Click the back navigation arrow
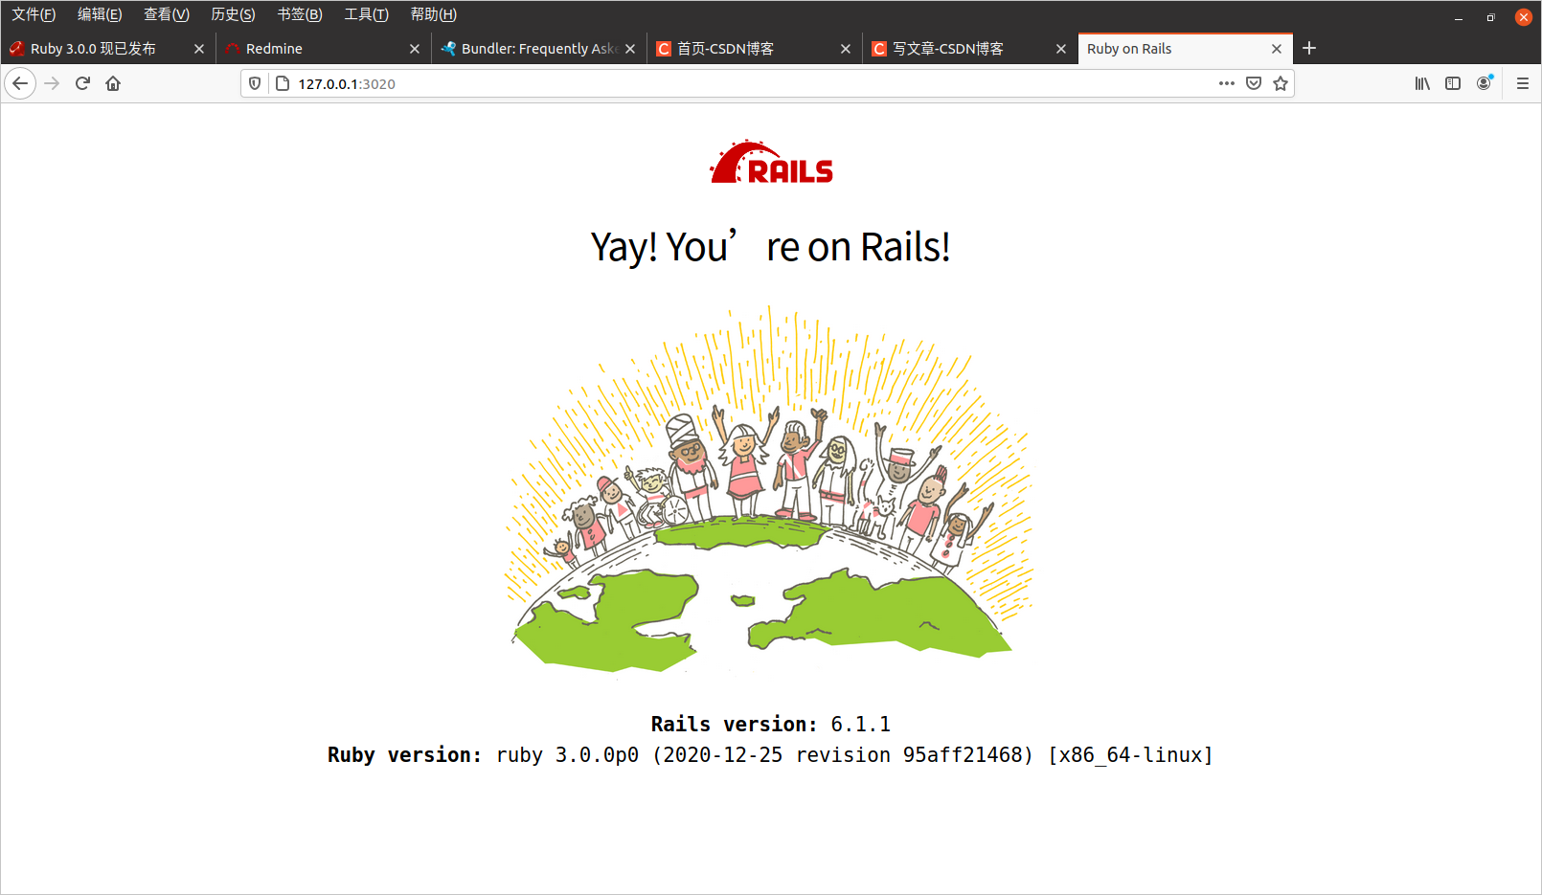The image size is (1542, 895). point(20,83)
